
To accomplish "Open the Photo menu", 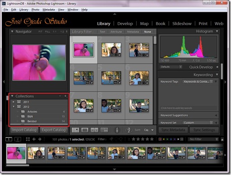I will coord(35,10).
